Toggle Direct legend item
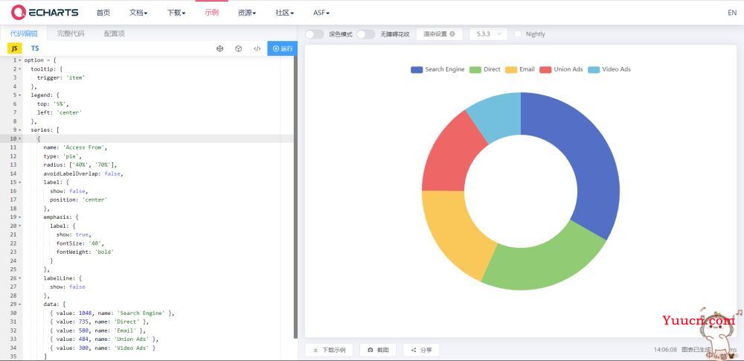Viewport: 744px width, 361px height. pyautogui.click(x=484, y=69)
